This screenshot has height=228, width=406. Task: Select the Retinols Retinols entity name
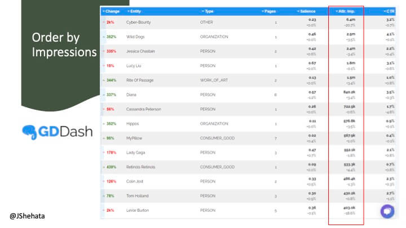[x=140, y=167]
